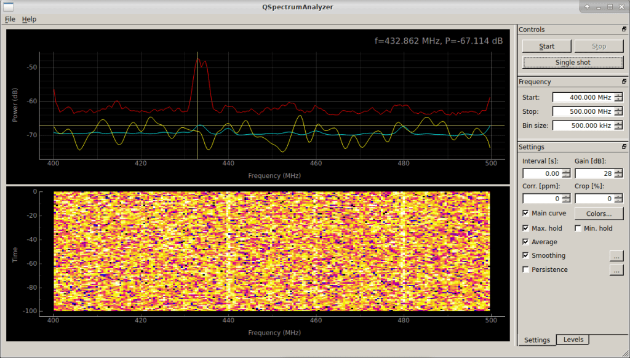Image resolution: width=630 pixels, height=358 pixels.
Task: Click inside the Interval input field
Action: point(541,173)
